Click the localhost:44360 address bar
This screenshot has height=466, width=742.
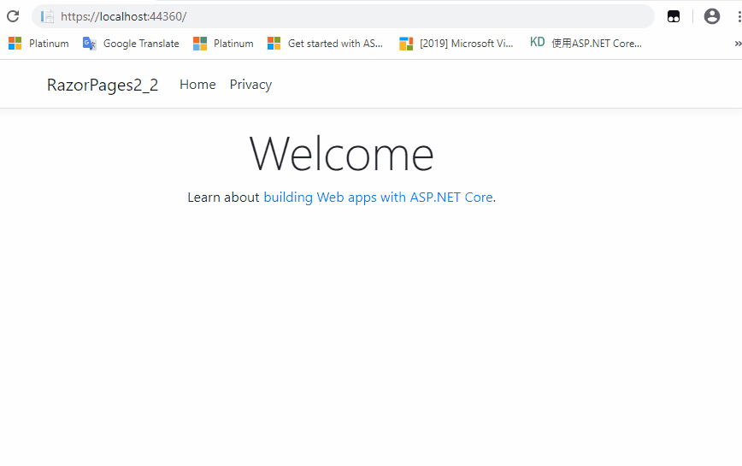pyautogui.click(x=343, y=16)
